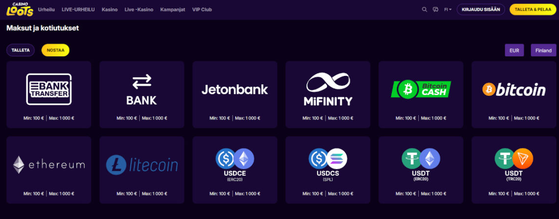Choose the Bitcoin Cash payment option
This screenshot has height=219, width=559.
tap(421, 94)
